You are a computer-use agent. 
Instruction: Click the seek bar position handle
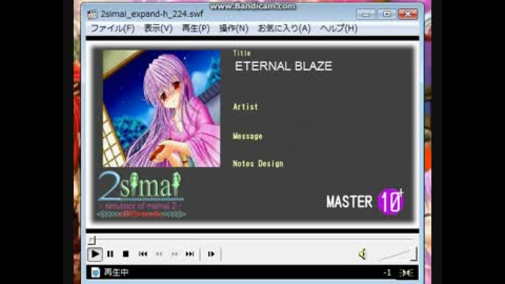coord(92,240)
